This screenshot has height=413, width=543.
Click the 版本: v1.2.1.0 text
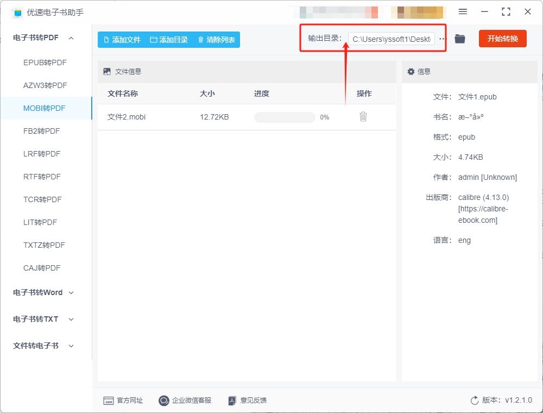click(507, 401)
